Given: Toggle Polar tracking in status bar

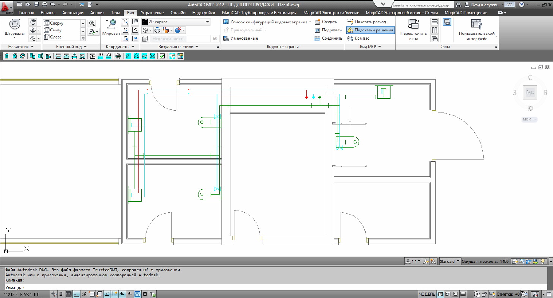Looking at the screenshot, I should 84,294.
